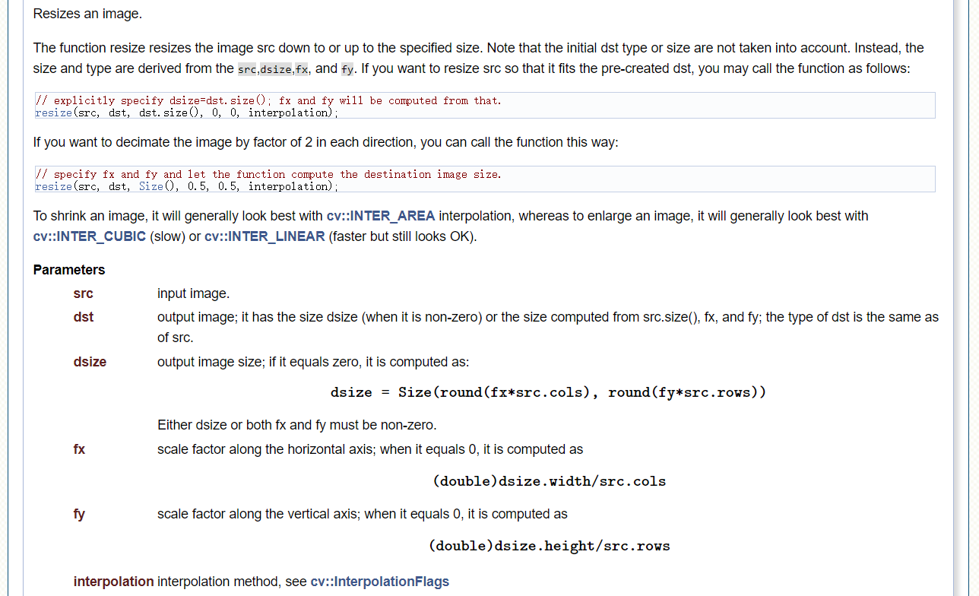Open the cv::INTER_CUBIC link
Image resolution: width=979 pixels, height=596 pixels.
pos(90,236)
